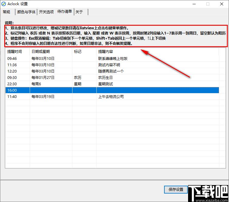Viewport: 229px width, 202px height.
Task: Click the 农历生日 reminder content
Action: click(106, 78)
